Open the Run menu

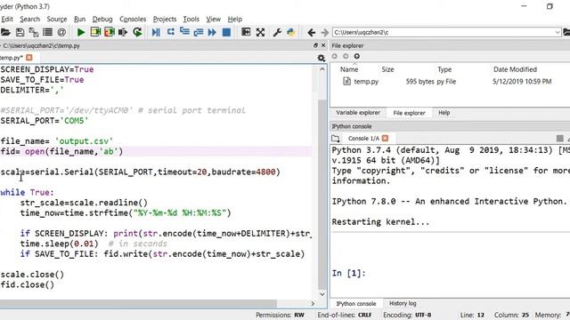pyautogui.click(x=79, y=20)
